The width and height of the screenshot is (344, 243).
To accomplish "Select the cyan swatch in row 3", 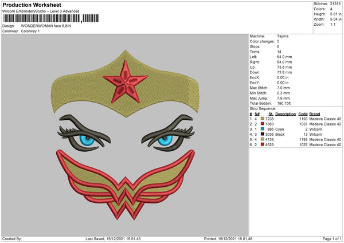I will (x=263, y=129).
